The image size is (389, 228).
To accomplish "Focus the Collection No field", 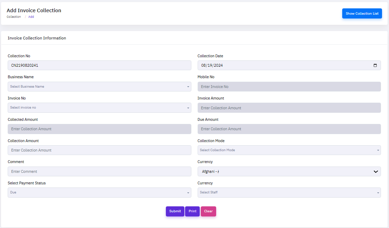I will tap(99, 65).
